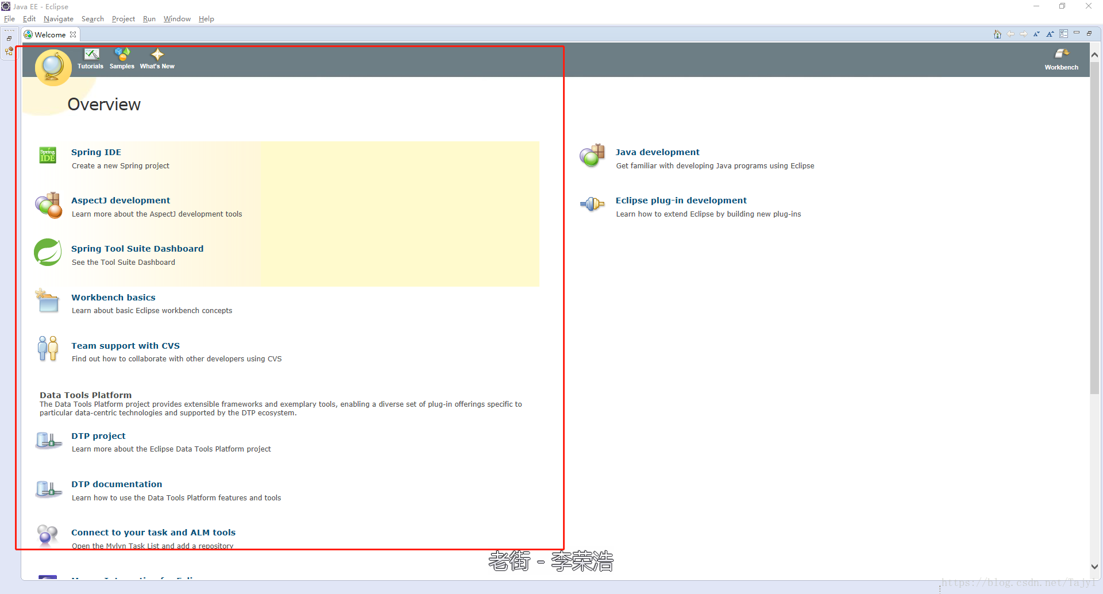Open the What's New page
Screen dimensions: 1103x594
pos(157,59)
